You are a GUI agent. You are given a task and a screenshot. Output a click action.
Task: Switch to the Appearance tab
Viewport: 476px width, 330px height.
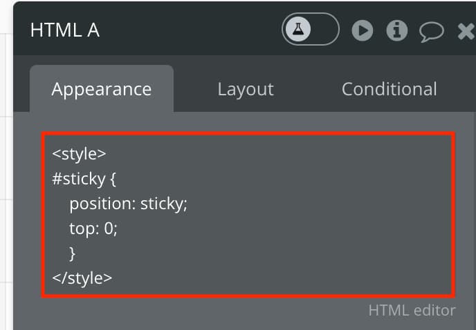click(102, 89)
